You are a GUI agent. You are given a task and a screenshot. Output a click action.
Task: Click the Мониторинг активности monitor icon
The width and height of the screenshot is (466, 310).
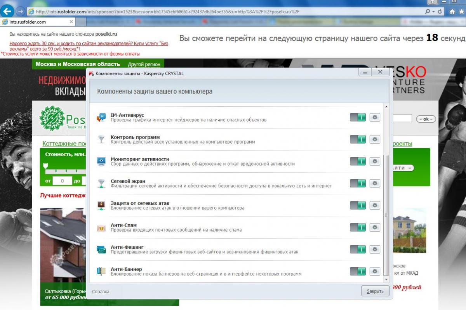coord(101,161)
